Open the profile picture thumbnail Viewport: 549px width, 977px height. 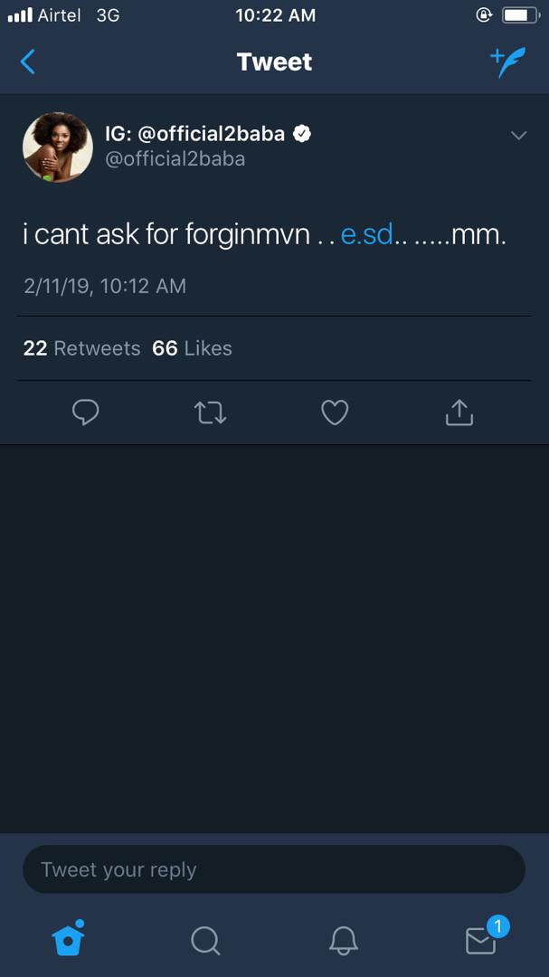point(57,147)
